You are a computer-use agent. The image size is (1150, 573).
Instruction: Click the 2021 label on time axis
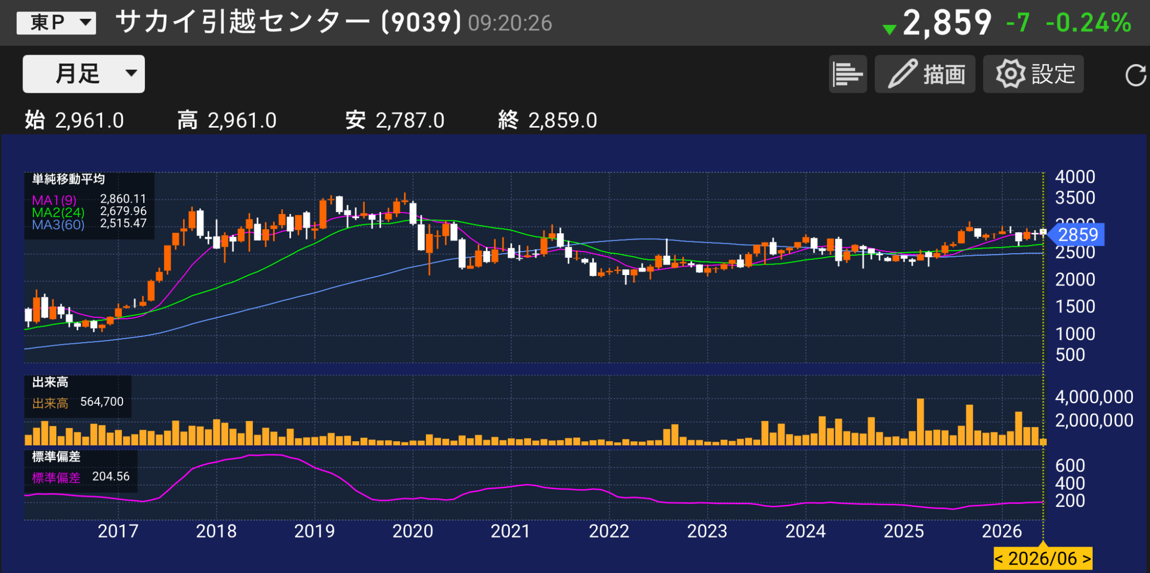[x=511, y=531]
